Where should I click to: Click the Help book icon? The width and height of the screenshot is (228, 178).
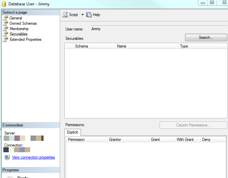point(89,15)
